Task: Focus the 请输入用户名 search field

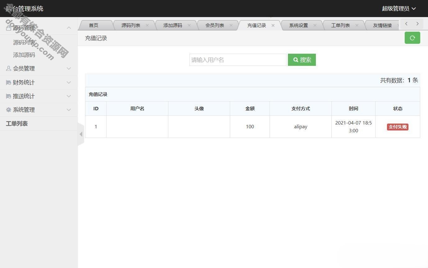Action: (x=238, y=60)
